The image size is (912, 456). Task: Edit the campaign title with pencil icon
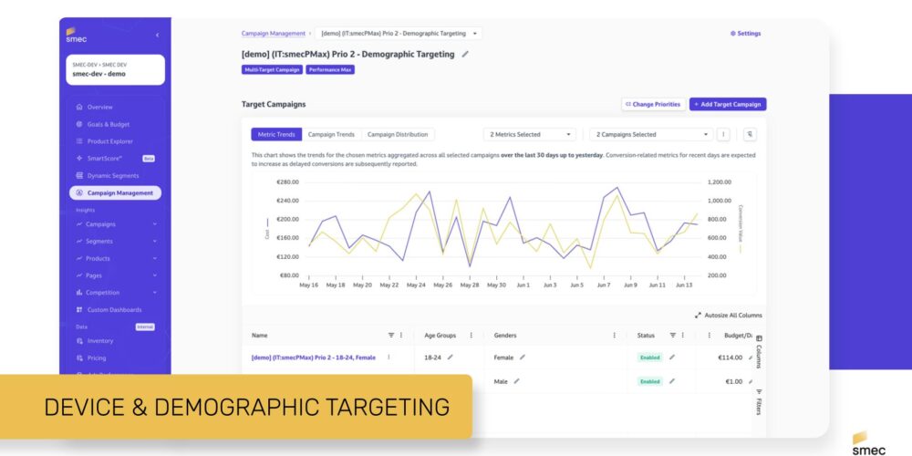[465, 54]
